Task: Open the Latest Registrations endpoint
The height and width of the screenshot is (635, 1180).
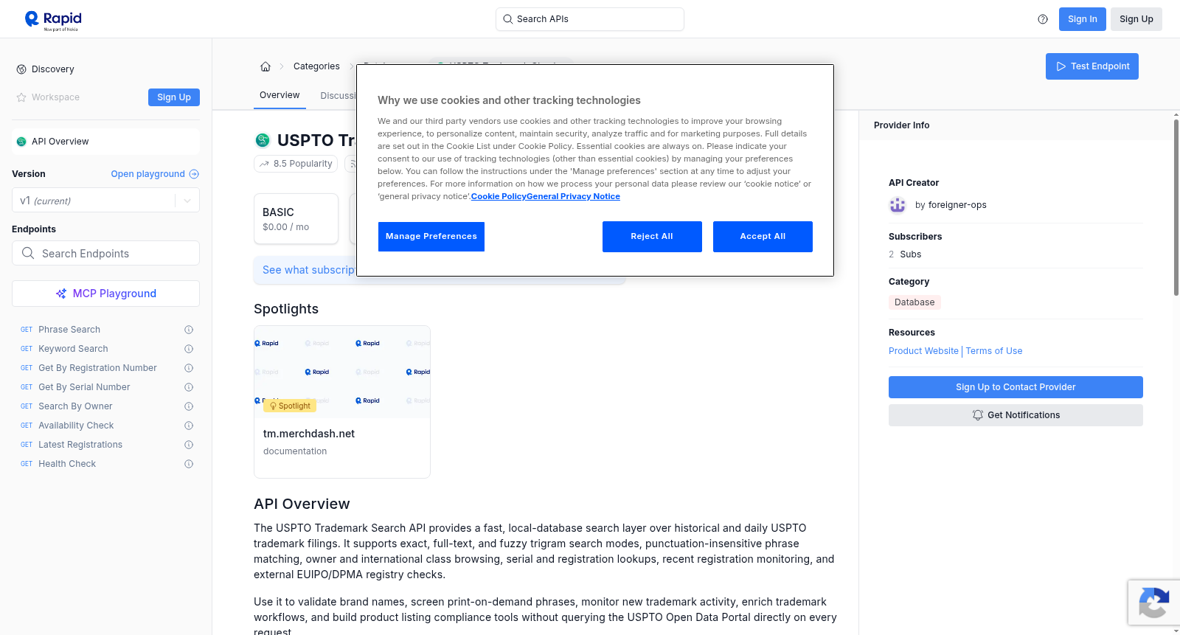Action: (x=80, y=445)
